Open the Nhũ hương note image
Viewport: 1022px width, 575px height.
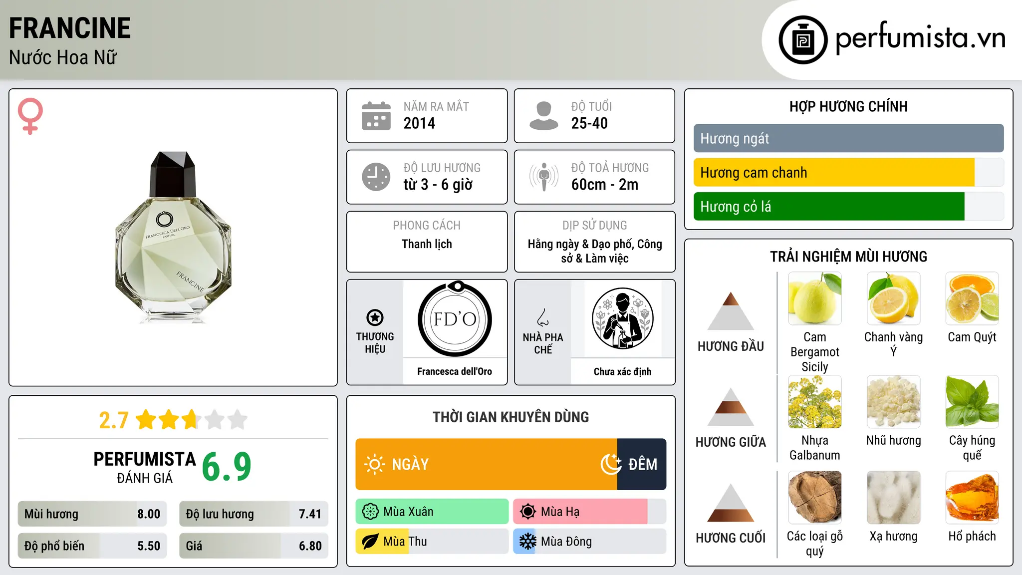pos(894,402)
